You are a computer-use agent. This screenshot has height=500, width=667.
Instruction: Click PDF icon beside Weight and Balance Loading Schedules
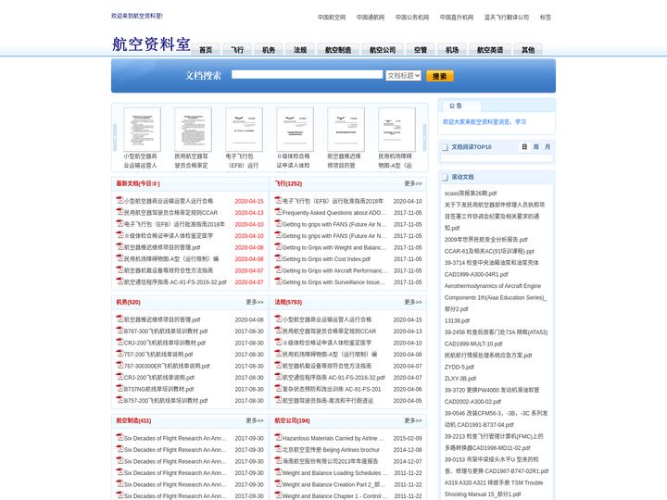point(278,472)
